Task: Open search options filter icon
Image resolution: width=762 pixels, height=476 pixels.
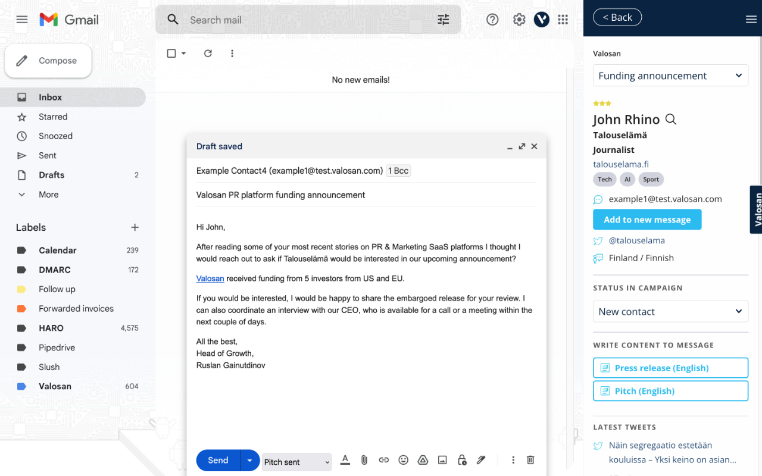Action: (x=444, y=20)
